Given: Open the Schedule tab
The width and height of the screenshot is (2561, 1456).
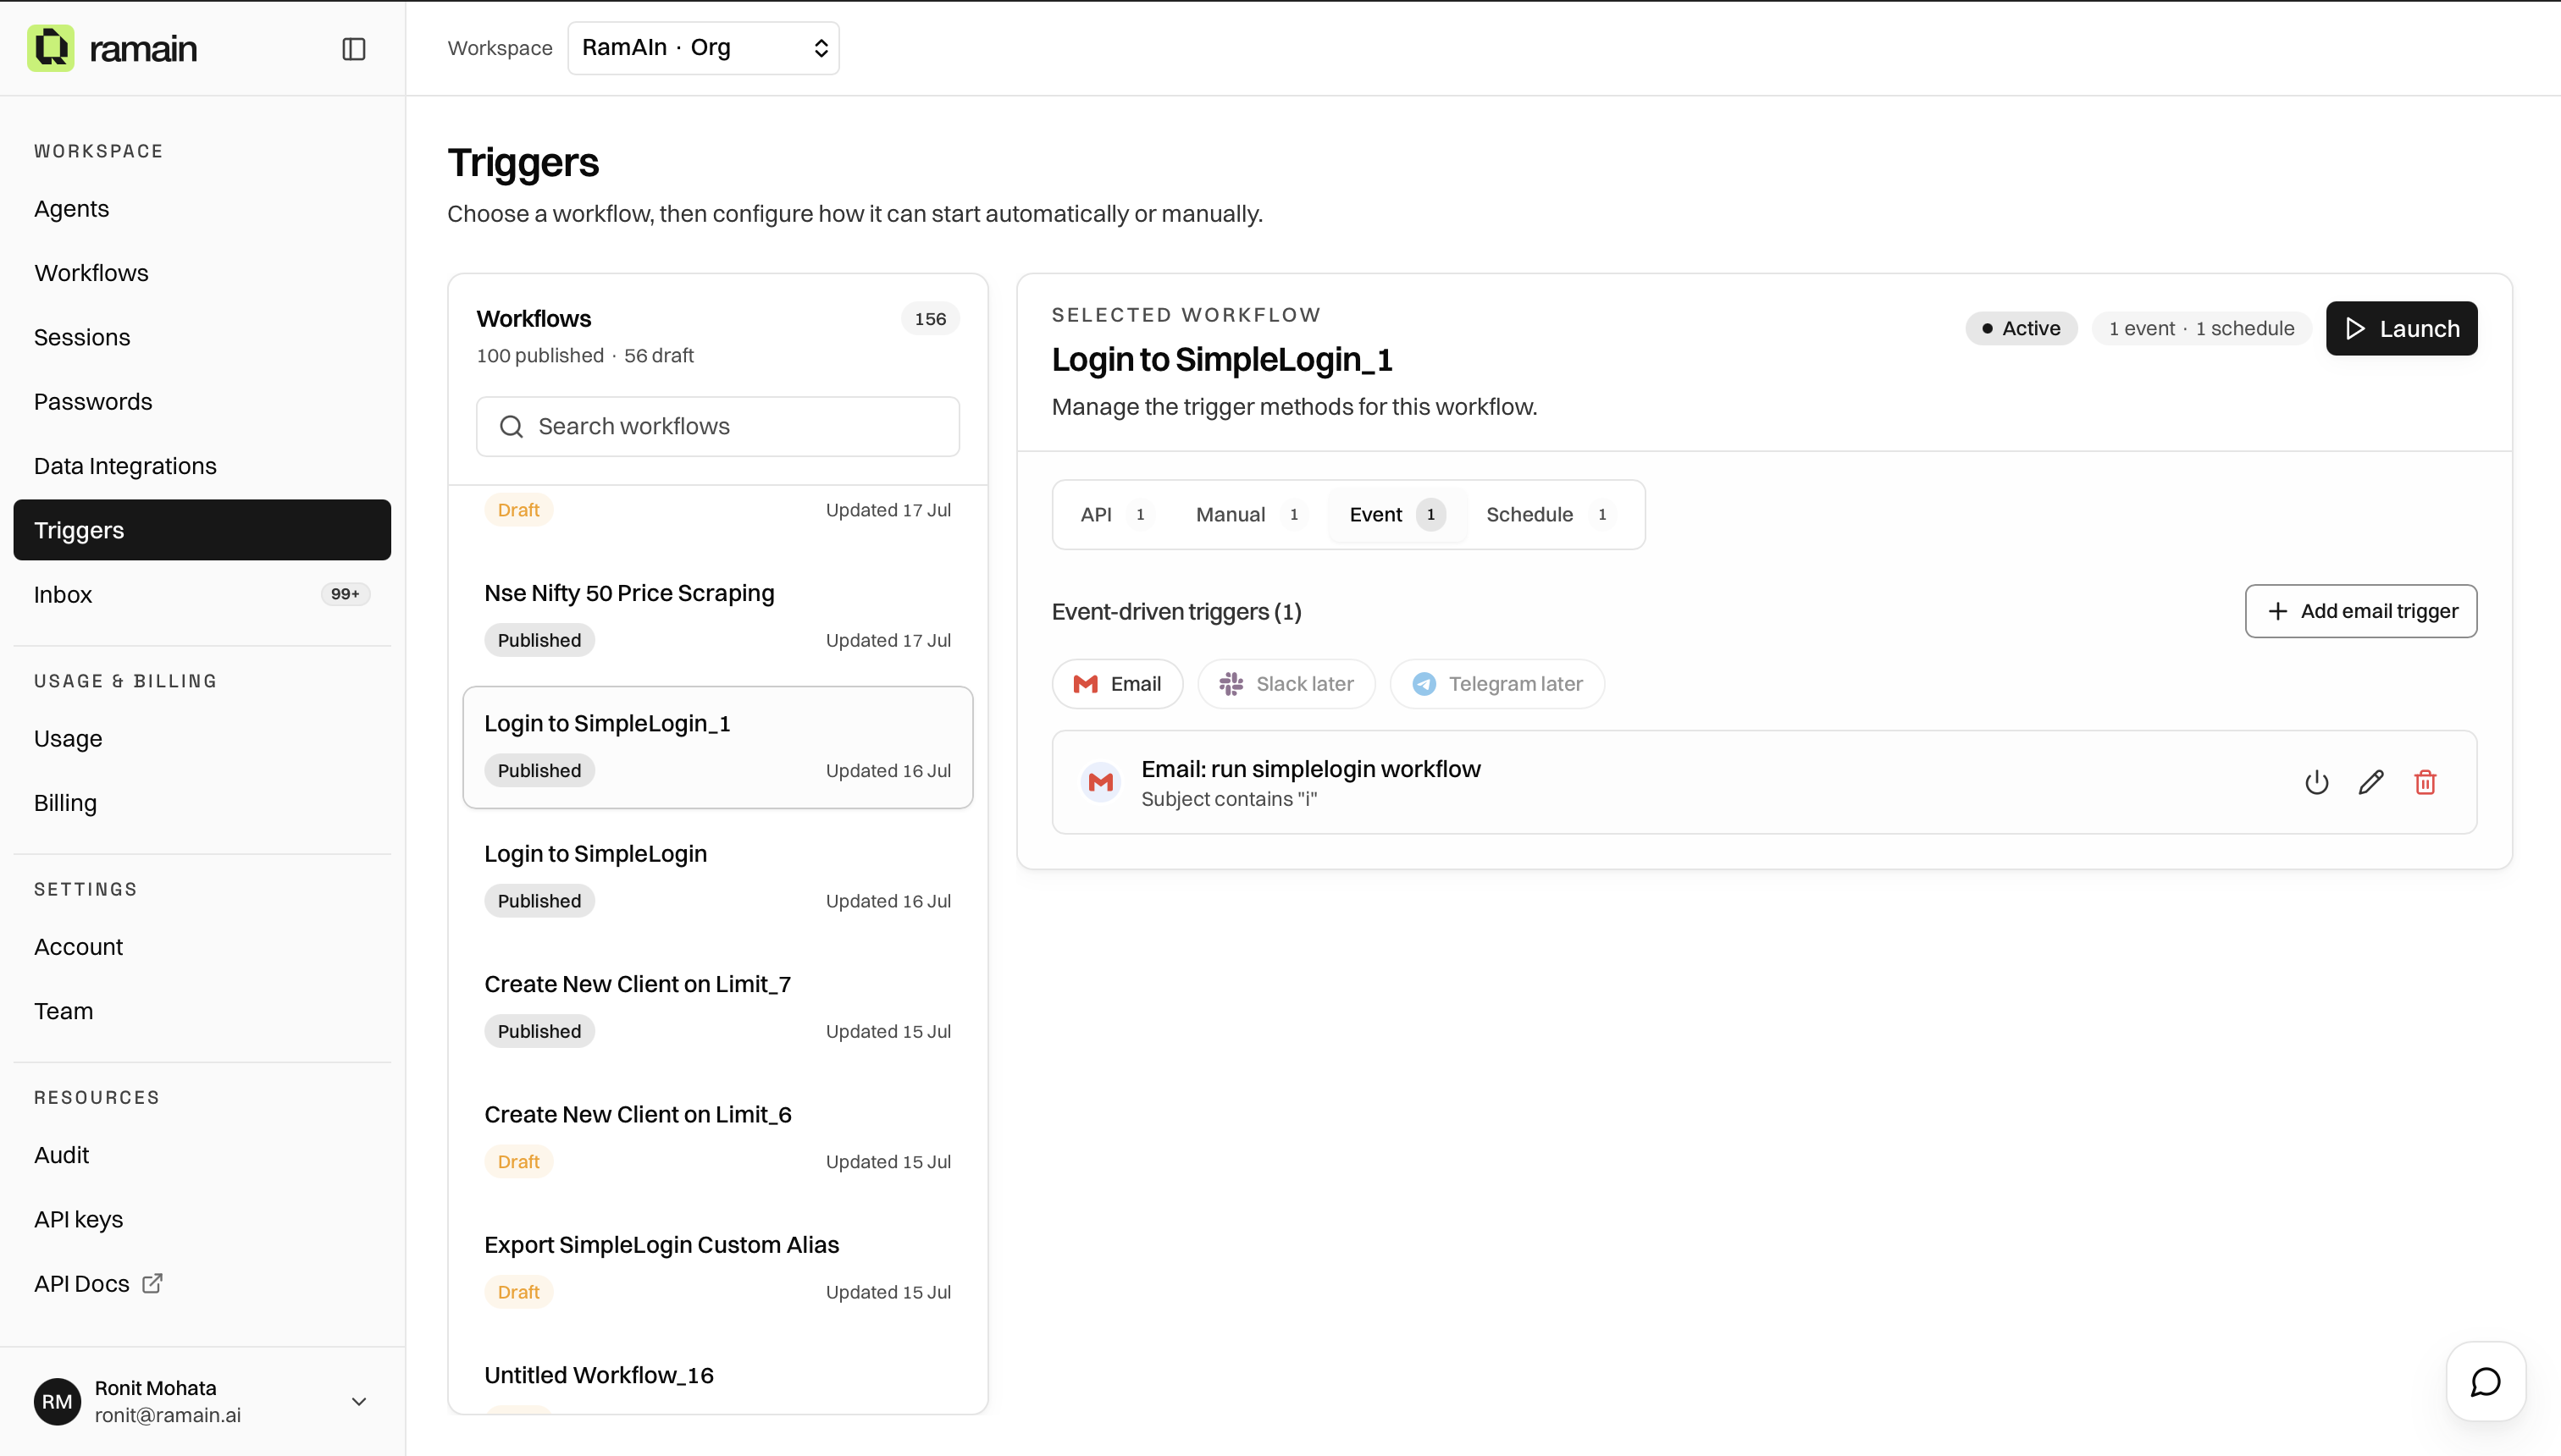Looking at the screenshot, I should click(x=1547, y=514).
